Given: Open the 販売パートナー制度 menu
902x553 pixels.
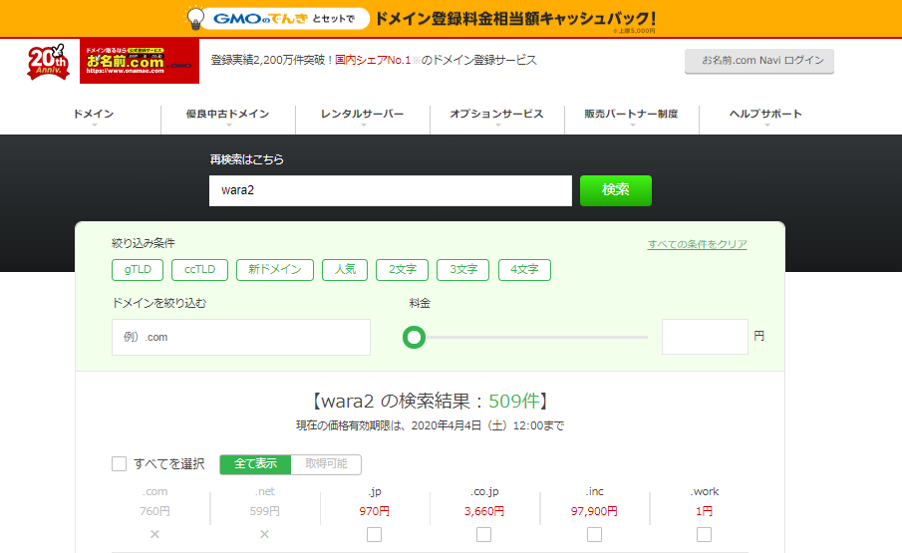Looking at the screenshot, I should [631, 114].
